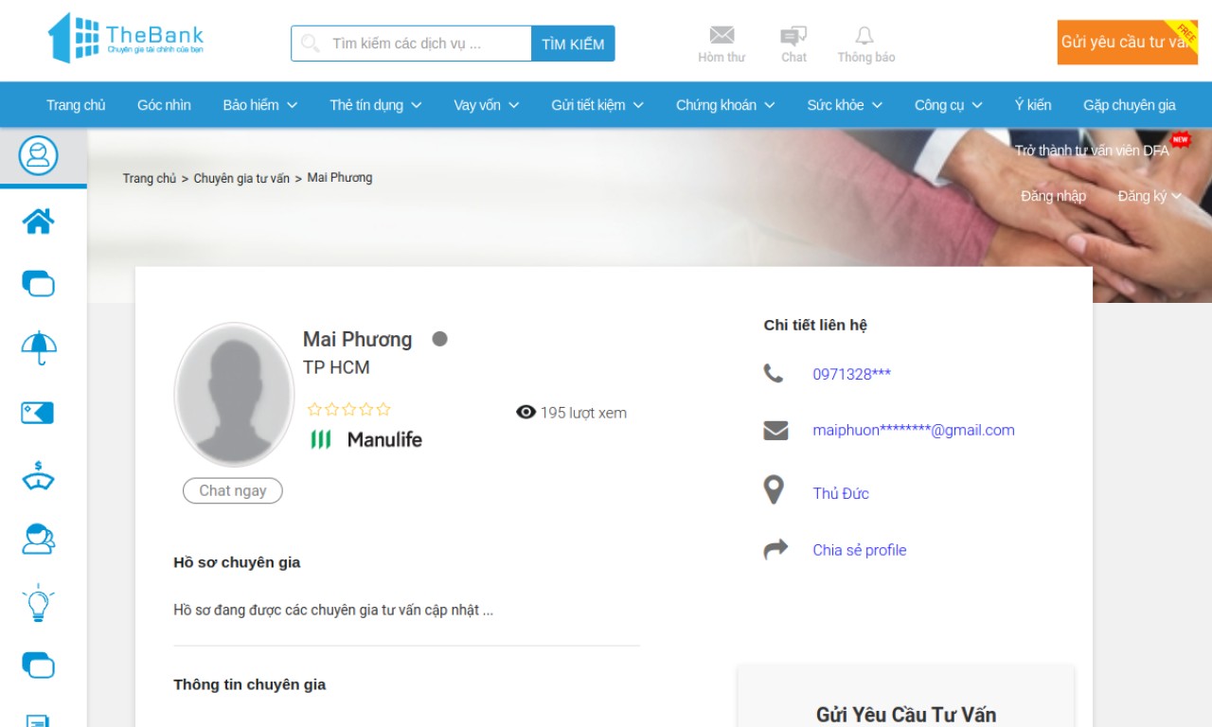Screen dimensions: 1212x727
Task: Click the Chat ngay button
Action: [233, 490]
